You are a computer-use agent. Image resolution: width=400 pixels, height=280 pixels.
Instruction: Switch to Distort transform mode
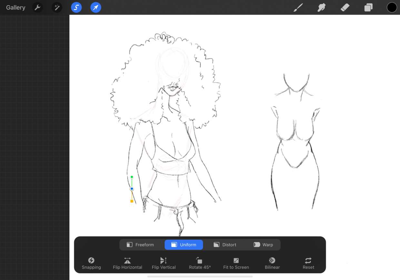pos(225,245)
